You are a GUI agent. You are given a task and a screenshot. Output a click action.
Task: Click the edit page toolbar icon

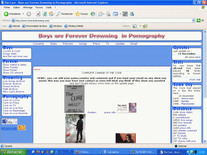pyautogui.click(x=116, y=14)
